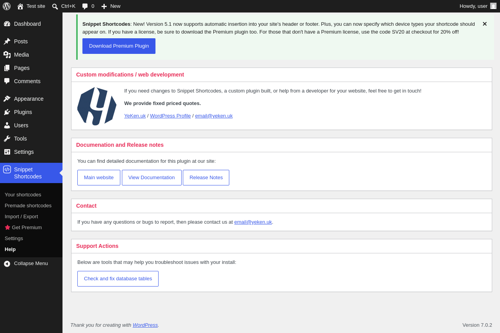500x333 pixels.
Task: Click the Test site home icon
Action: coord(20,6)
